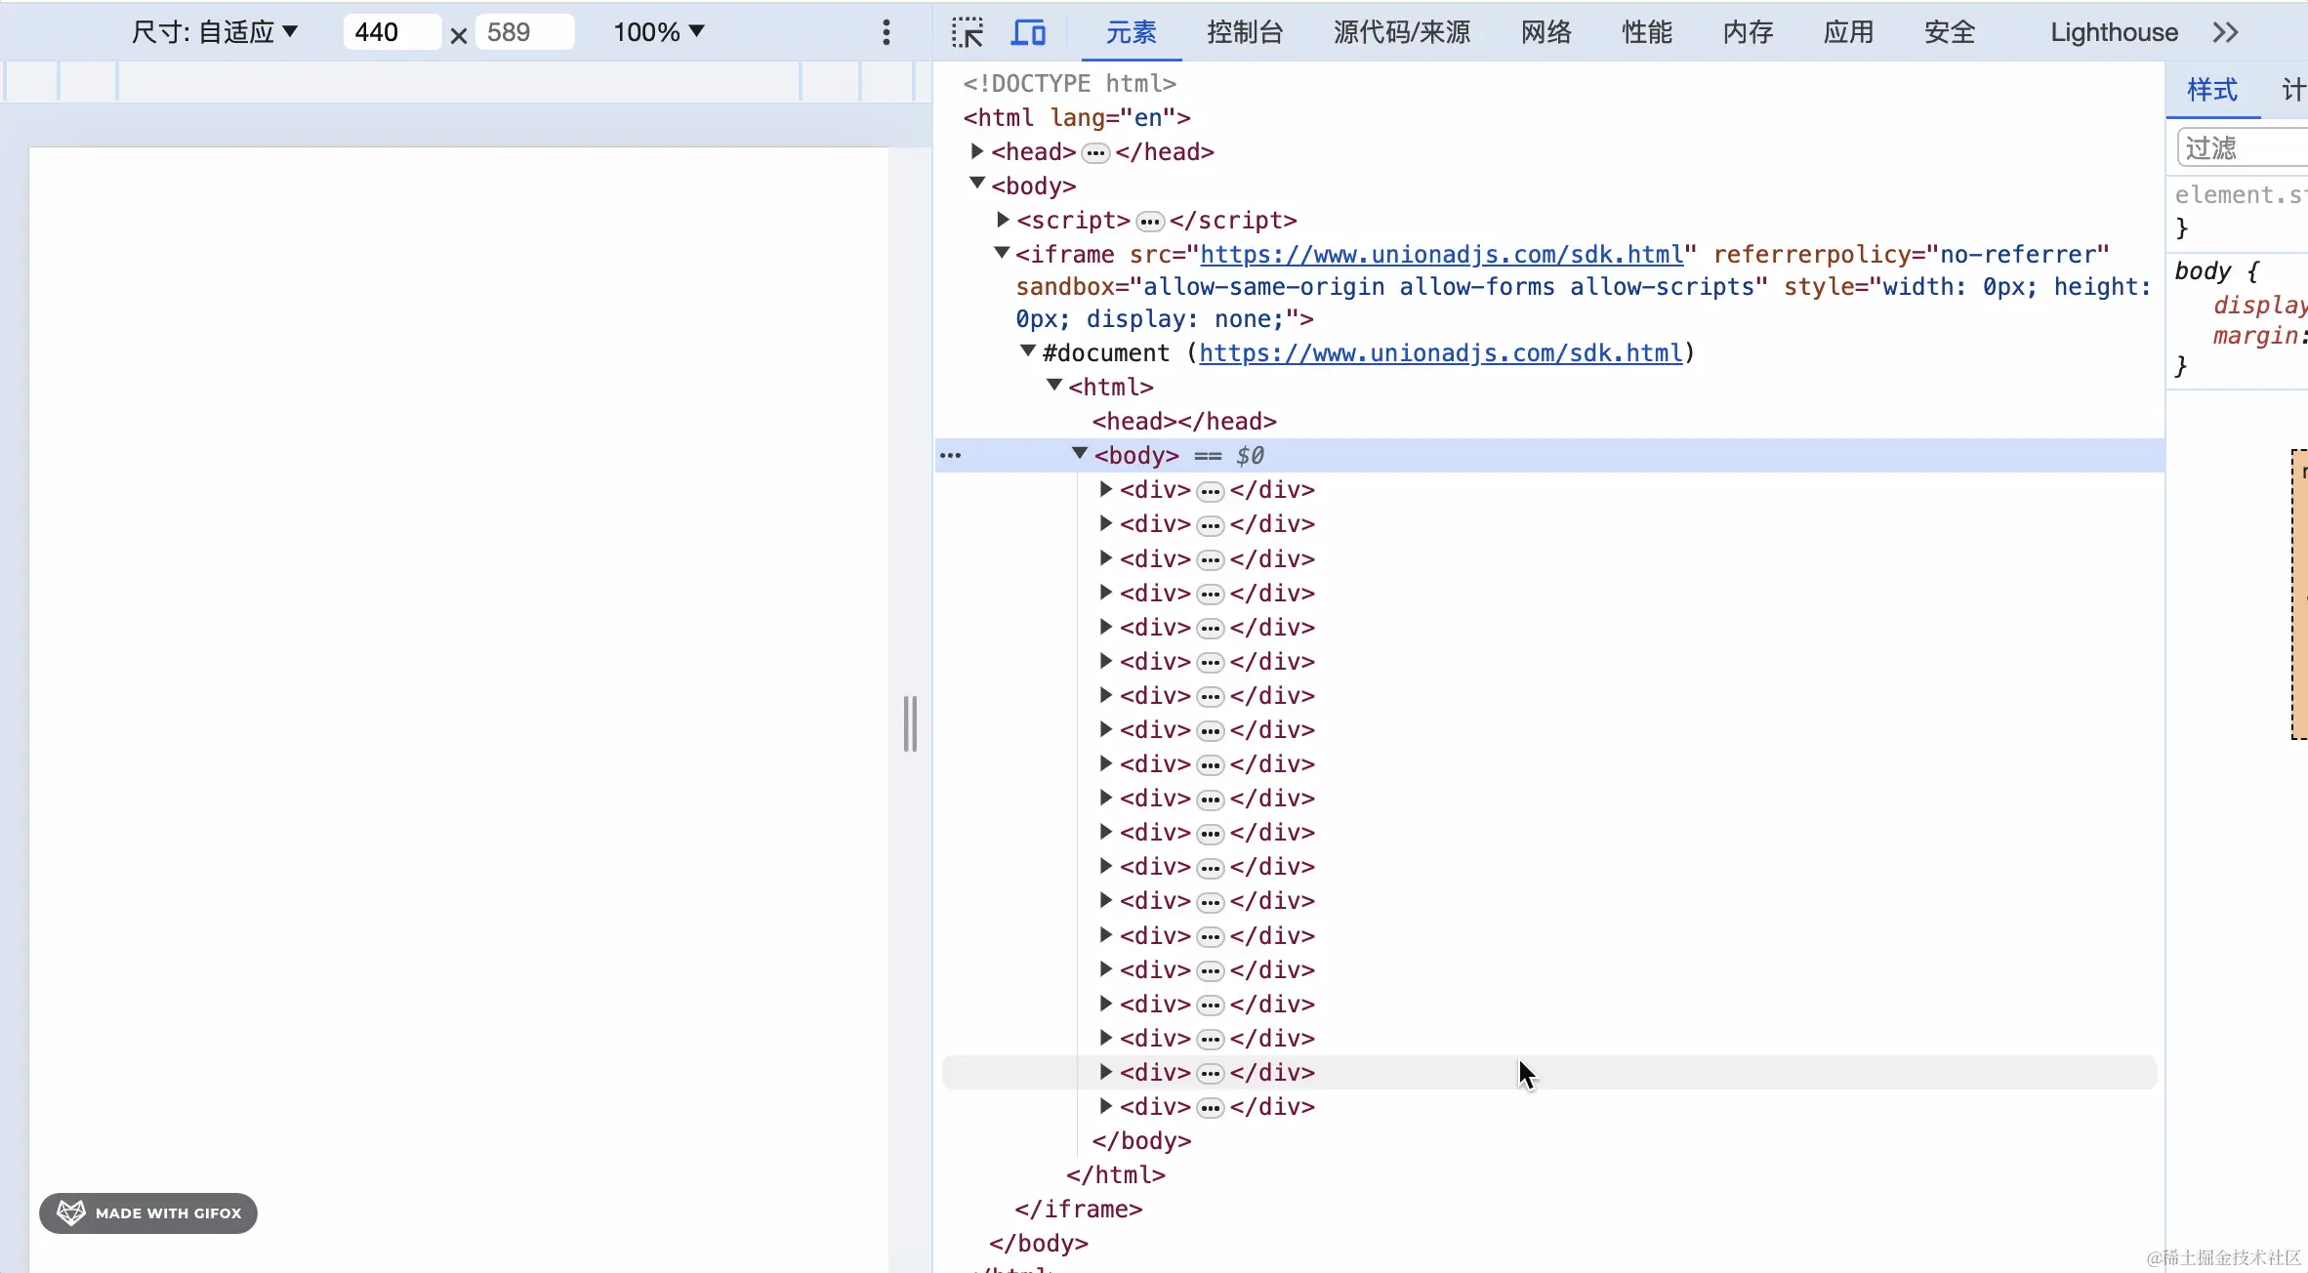Open the device toolbar three-dot menu

(x=886, y=32)
